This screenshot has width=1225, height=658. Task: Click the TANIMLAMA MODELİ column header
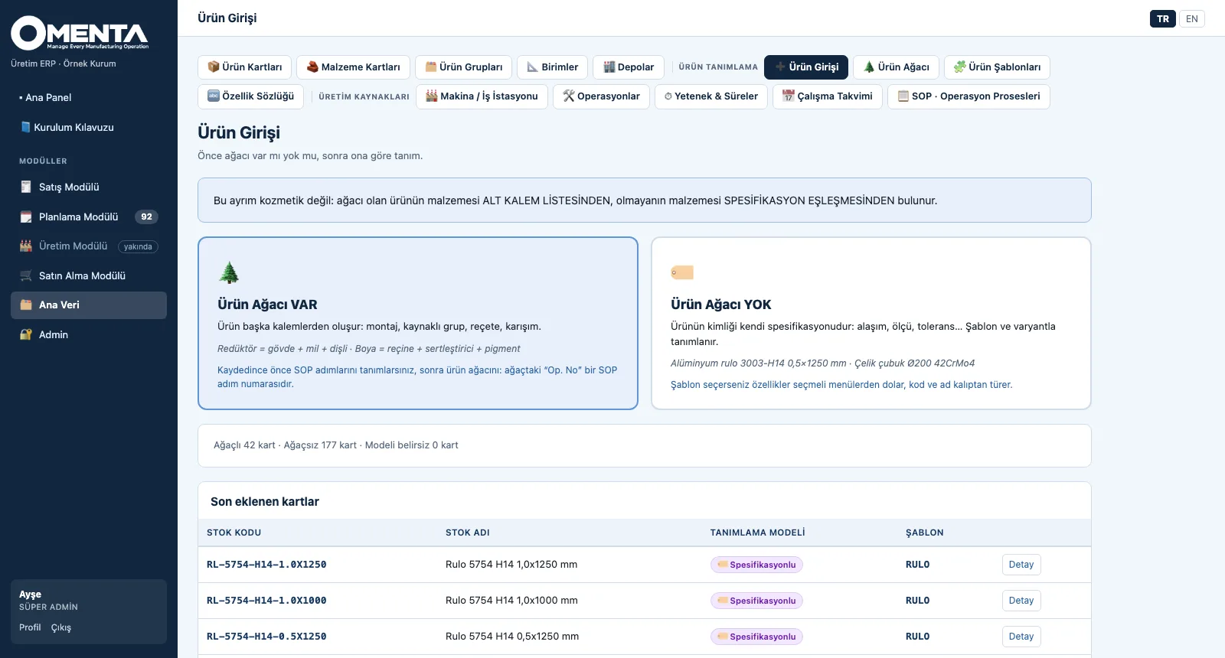(758, 533)
